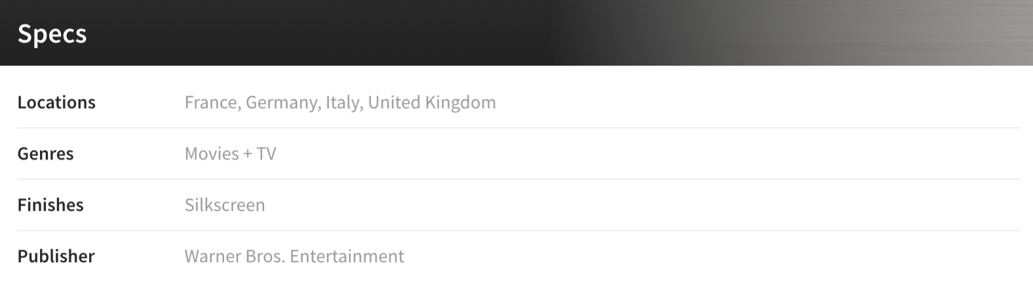Image resolution: width=1033 pixels, height=287 pixels.
Task: Click the Publisher row label
Action: click(56, 256)
